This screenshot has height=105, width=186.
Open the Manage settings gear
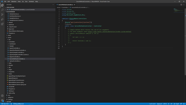point(2,100)
